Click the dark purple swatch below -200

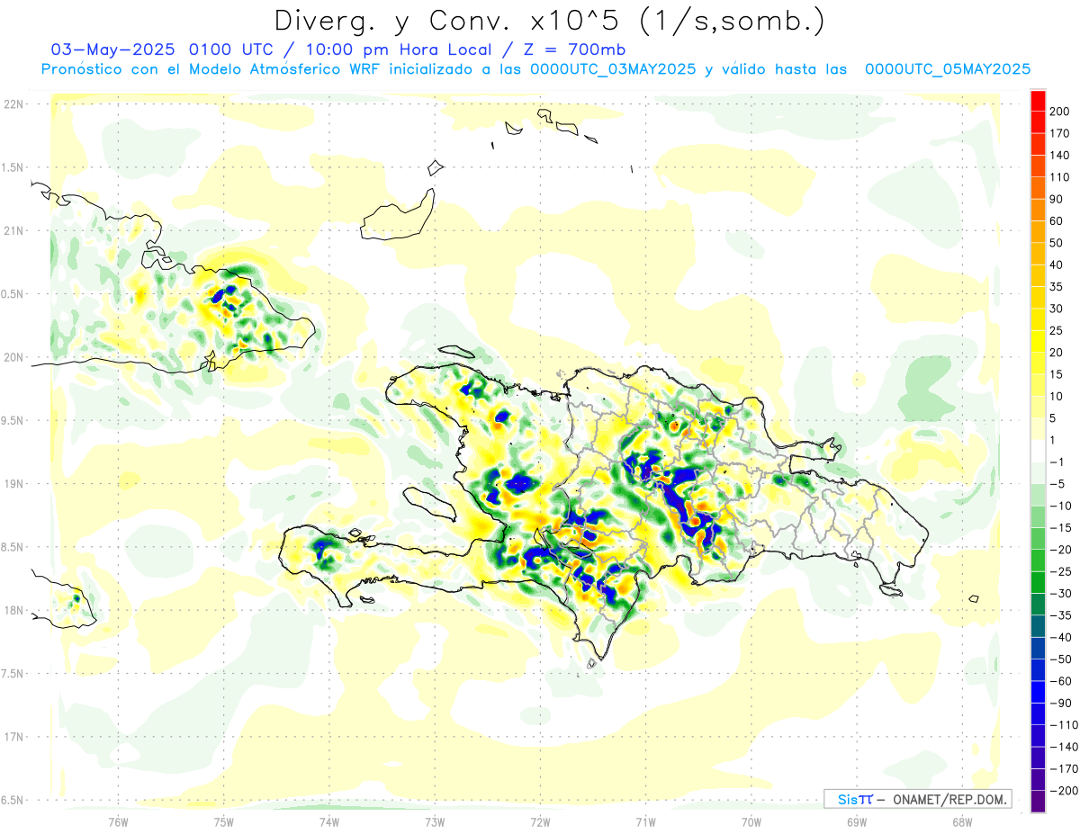coord(1038,802)
